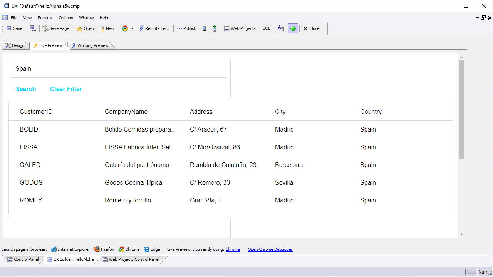Click the CustomerID column header

click(36, 112)
